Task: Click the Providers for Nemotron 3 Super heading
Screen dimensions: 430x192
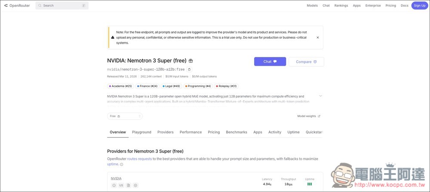Action: coord(145,151)
